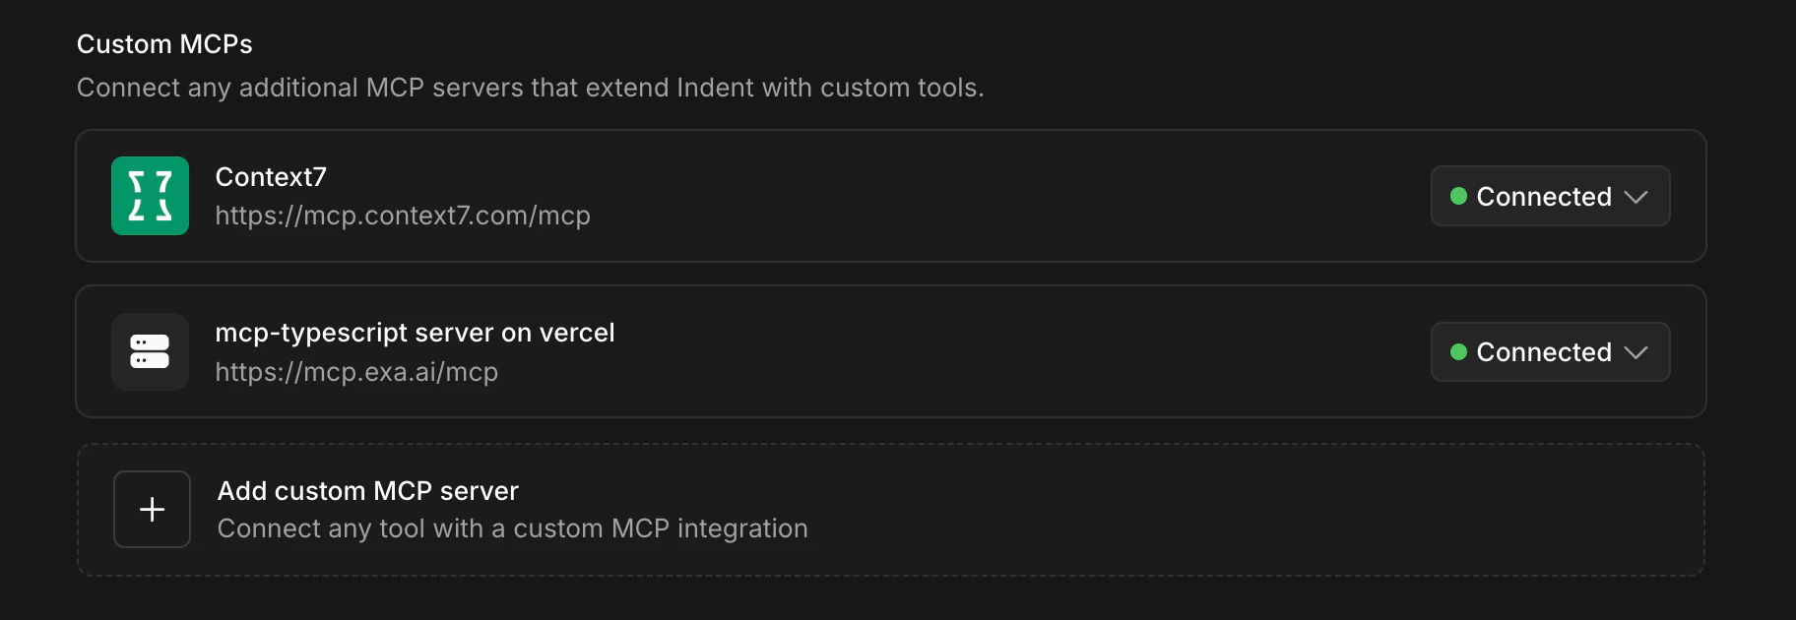This screenshot has height=620, width=1796.
Task: Select the server rack icon beside mcp-typescript
Action: click(150, 351)
